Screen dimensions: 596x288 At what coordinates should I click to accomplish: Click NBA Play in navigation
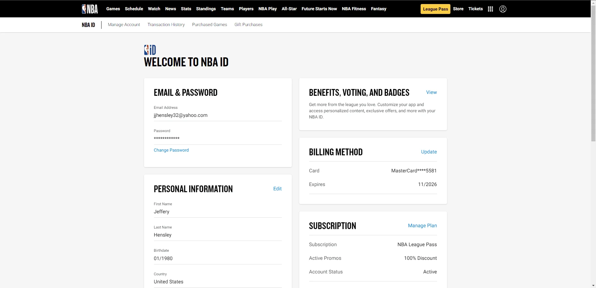(x=268, y=9)
